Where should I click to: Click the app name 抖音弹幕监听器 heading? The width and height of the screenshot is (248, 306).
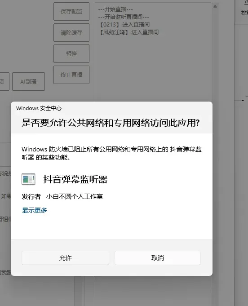pos(75,179)
